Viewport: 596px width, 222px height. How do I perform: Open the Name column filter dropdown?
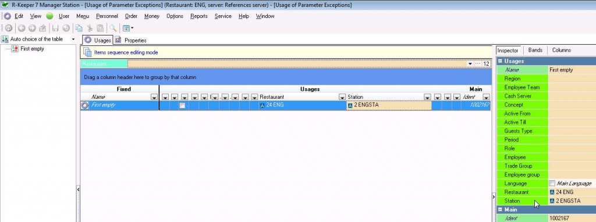pyautogui.click(x=154, y=97)
